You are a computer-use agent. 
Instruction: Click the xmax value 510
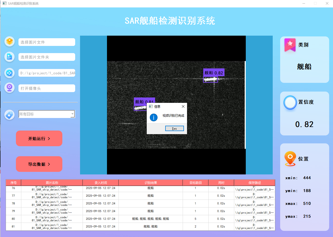(307, 203)
